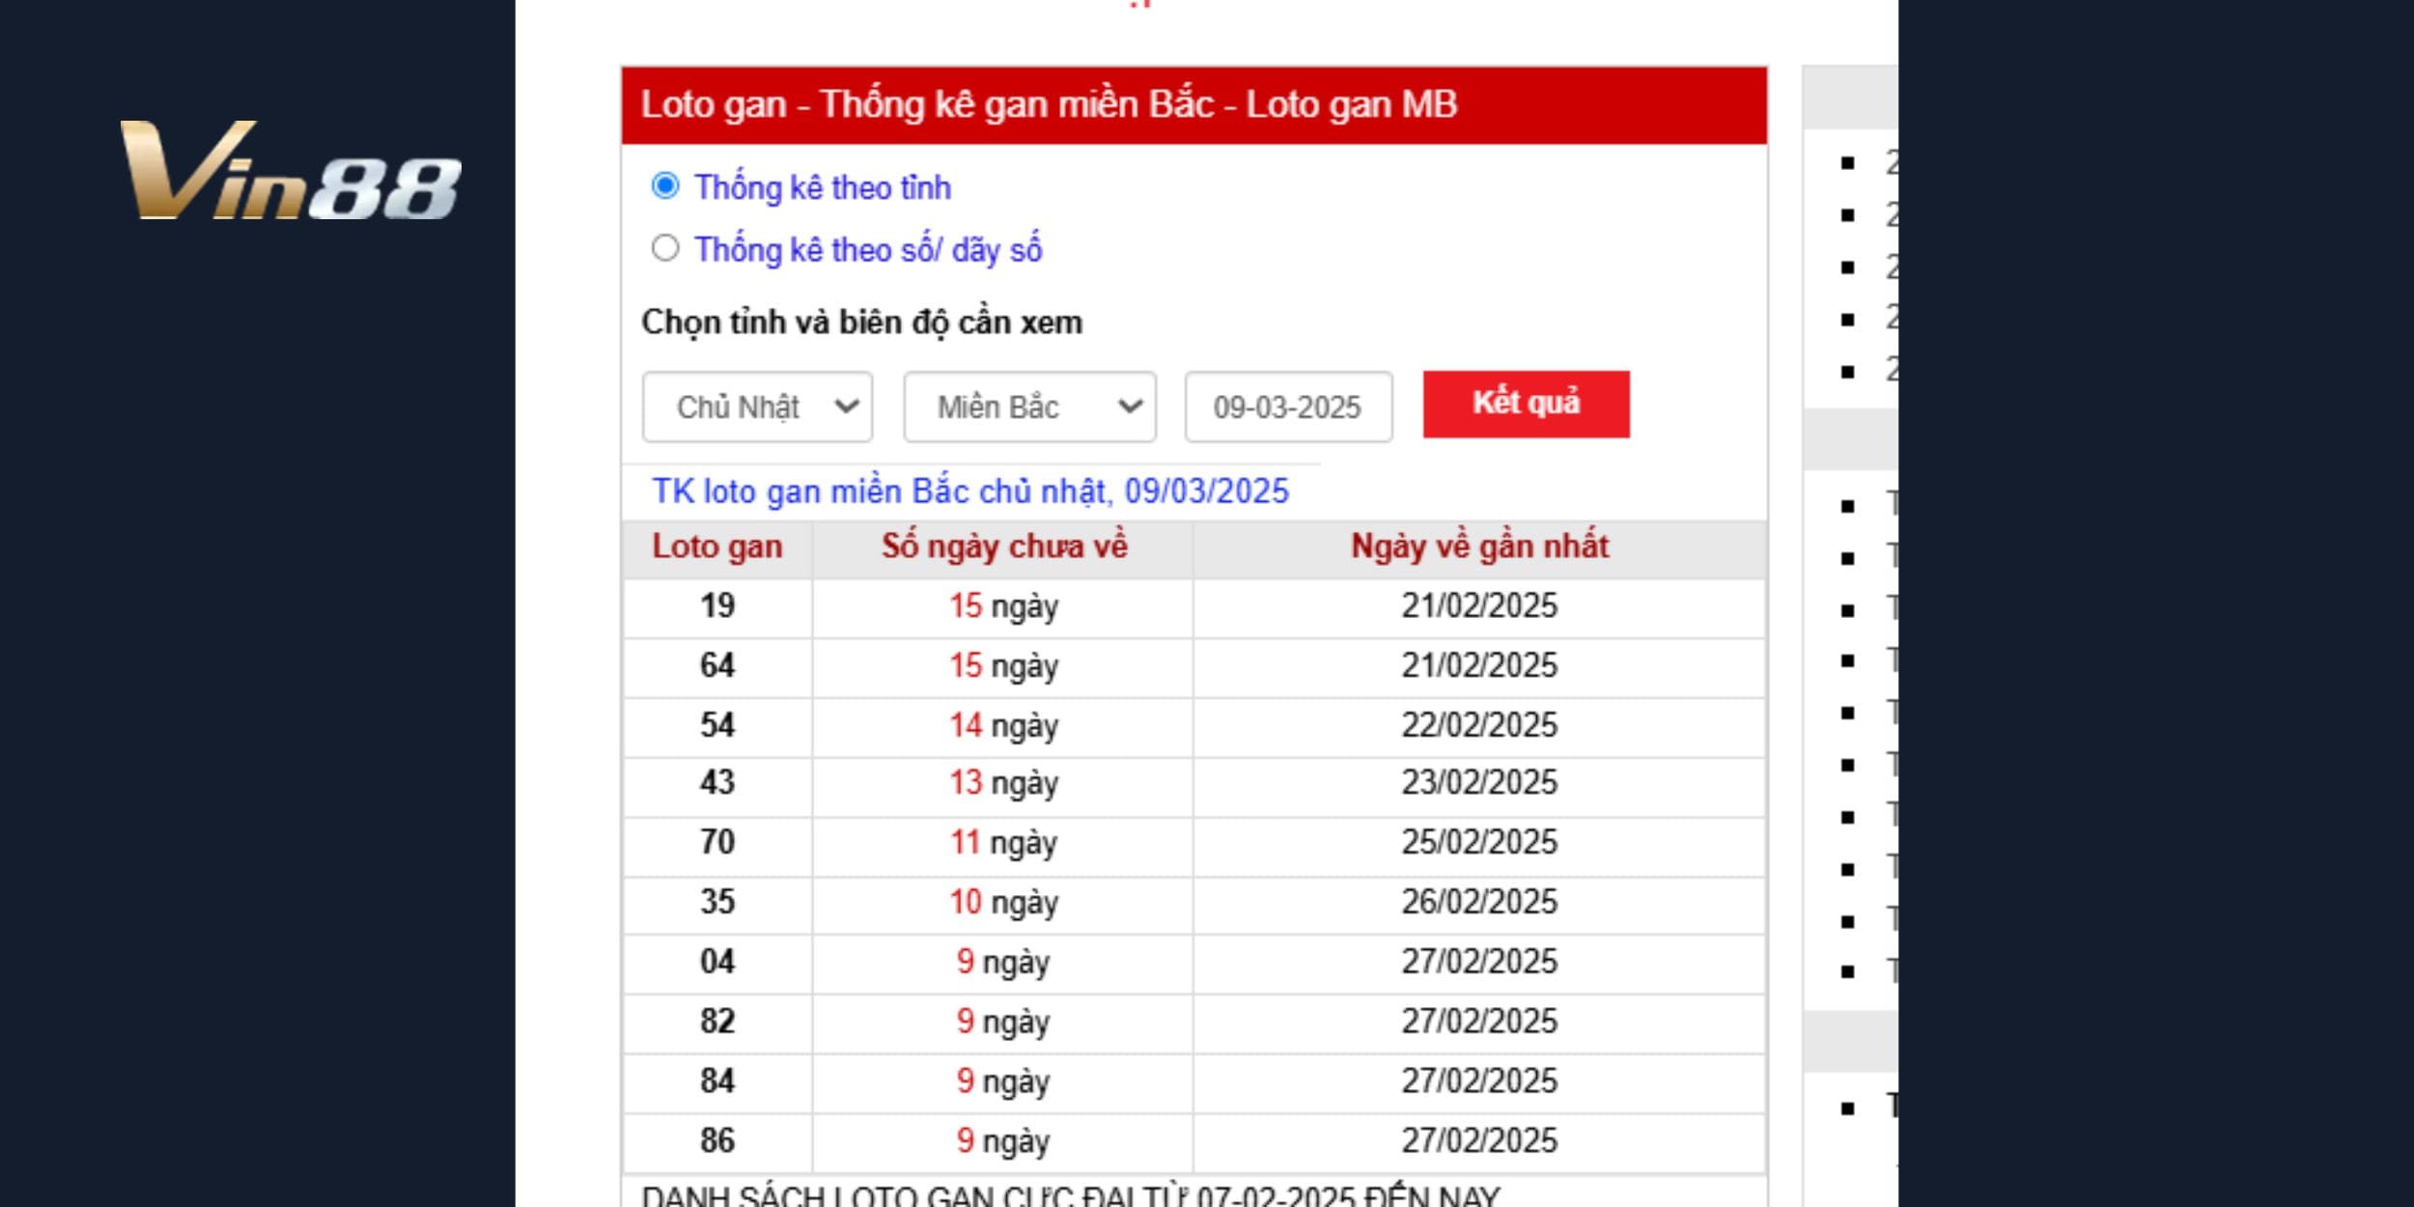Click loto number 64 in table

coord(717,666)
